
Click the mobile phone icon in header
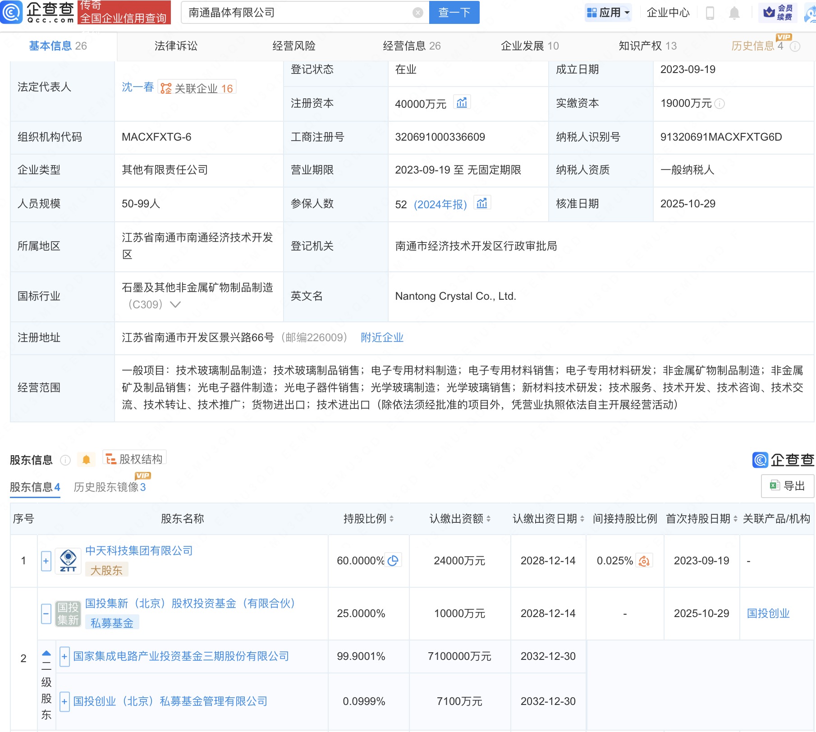(710, 13)
